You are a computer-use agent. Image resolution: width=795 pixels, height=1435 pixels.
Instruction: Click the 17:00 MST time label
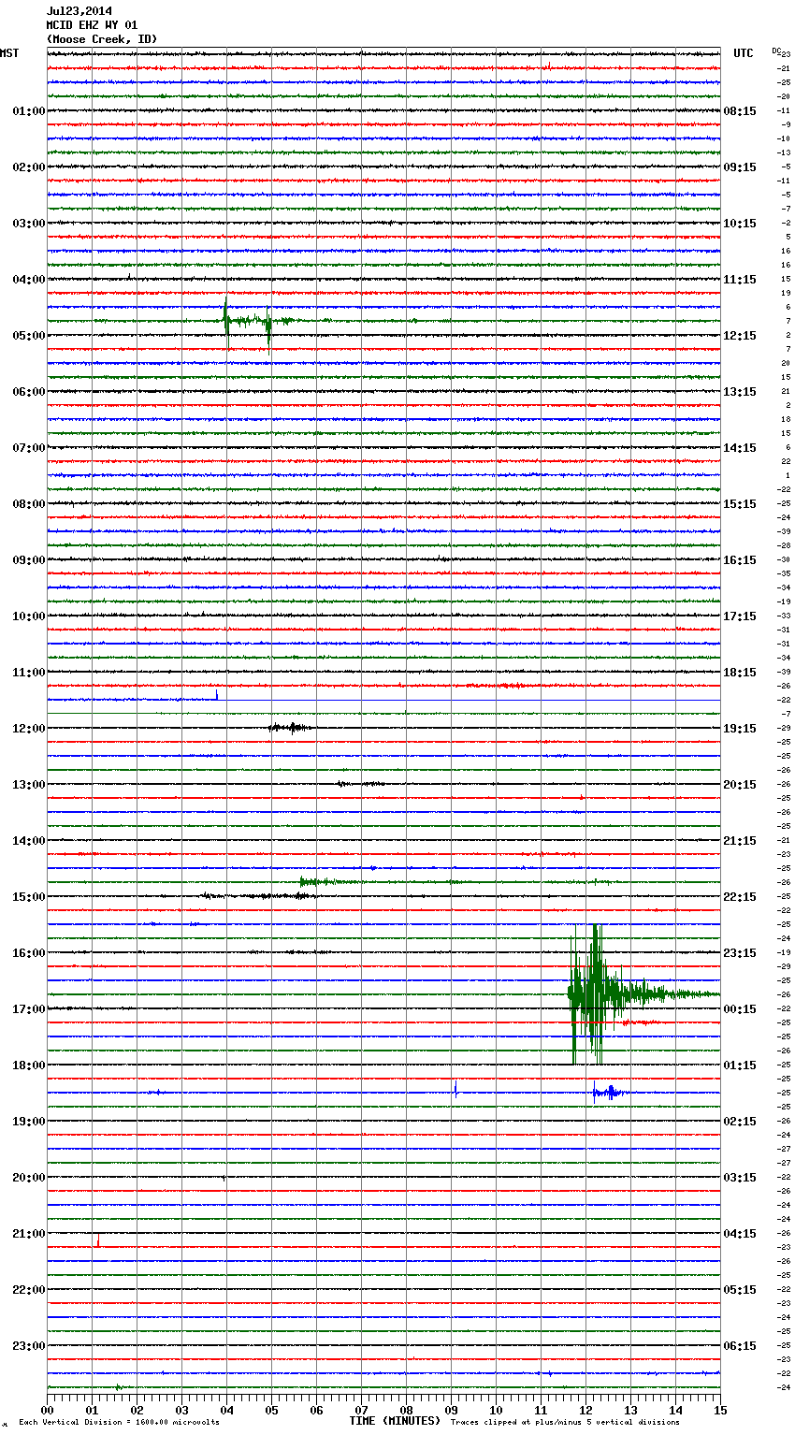pos(29,1009)
